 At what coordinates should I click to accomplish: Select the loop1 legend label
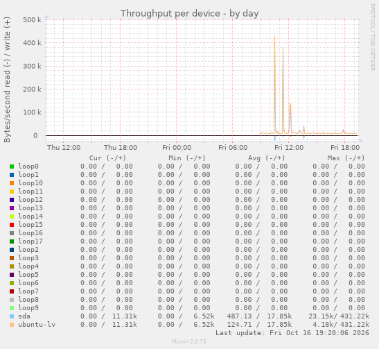point(28,175)
